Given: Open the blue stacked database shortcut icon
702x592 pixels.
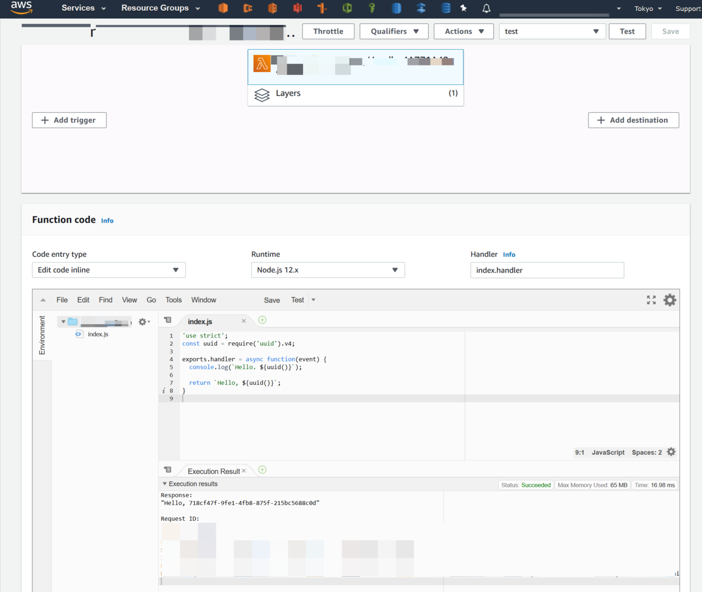Looking at the screenshot, I should tap(446, 8).
